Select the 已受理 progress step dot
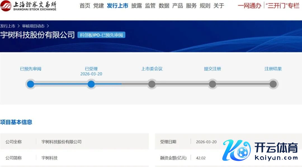 [91, 84]
